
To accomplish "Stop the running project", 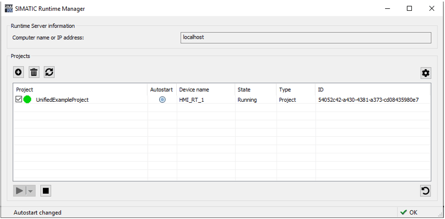I will point(45,191).
